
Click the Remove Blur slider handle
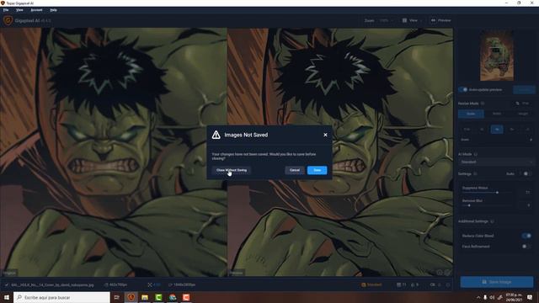(x=469, y=205)
